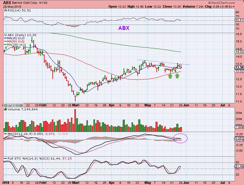Click the MA(50) 13.02 legend entry

tap(16, 42)
